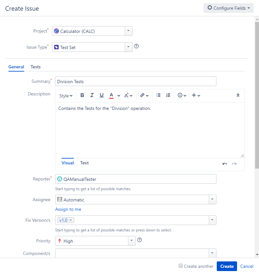The image size is (259, 273).
Task: Tick the Create another checkbox
Action: (x=181, y=266)
